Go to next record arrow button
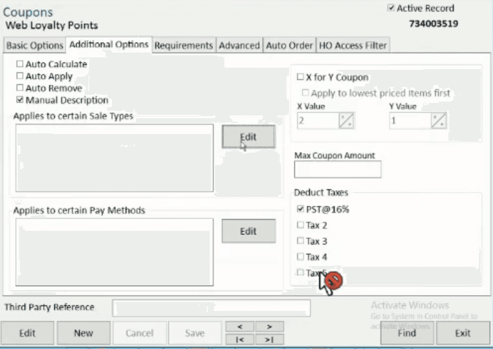This screenshot has width=493, height=349. point(270,326)
